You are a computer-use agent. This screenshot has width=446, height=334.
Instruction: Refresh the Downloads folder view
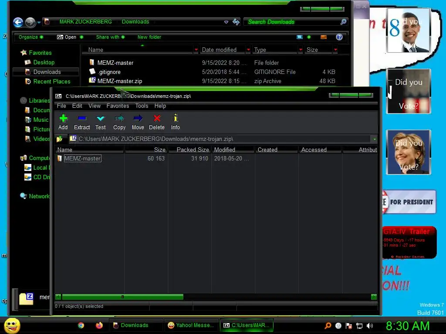coord(236,22)
